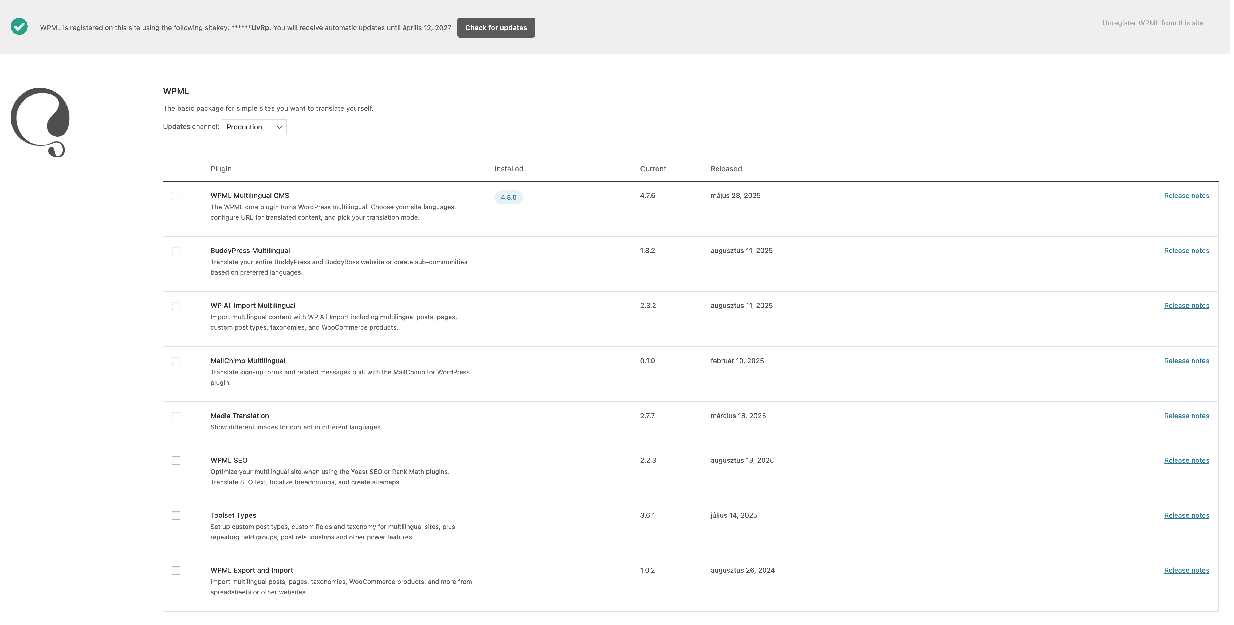1234x625 pixels.
Task: Tick the BuddyPress Multilingual checkbox
Action: coord(176,251)
